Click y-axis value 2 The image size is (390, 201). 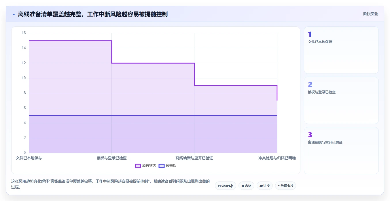tap(25, 138)
